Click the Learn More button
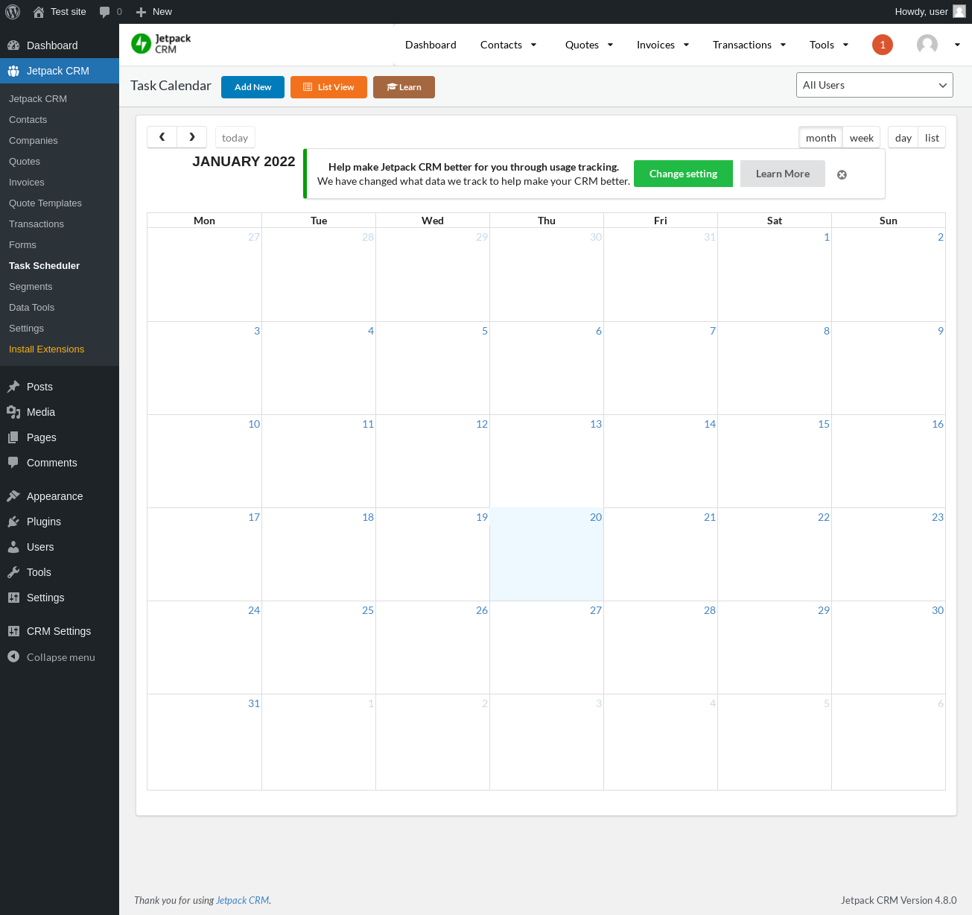This screenshot has height=915, width=972. [x=783, y=174]
